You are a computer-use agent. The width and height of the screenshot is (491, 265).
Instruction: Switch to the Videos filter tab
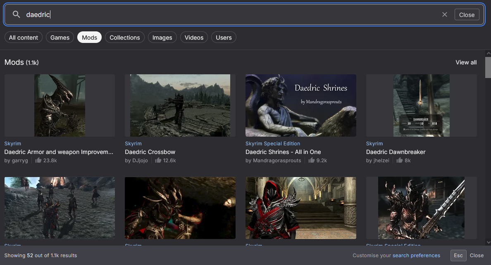click(x=194, y=38)
